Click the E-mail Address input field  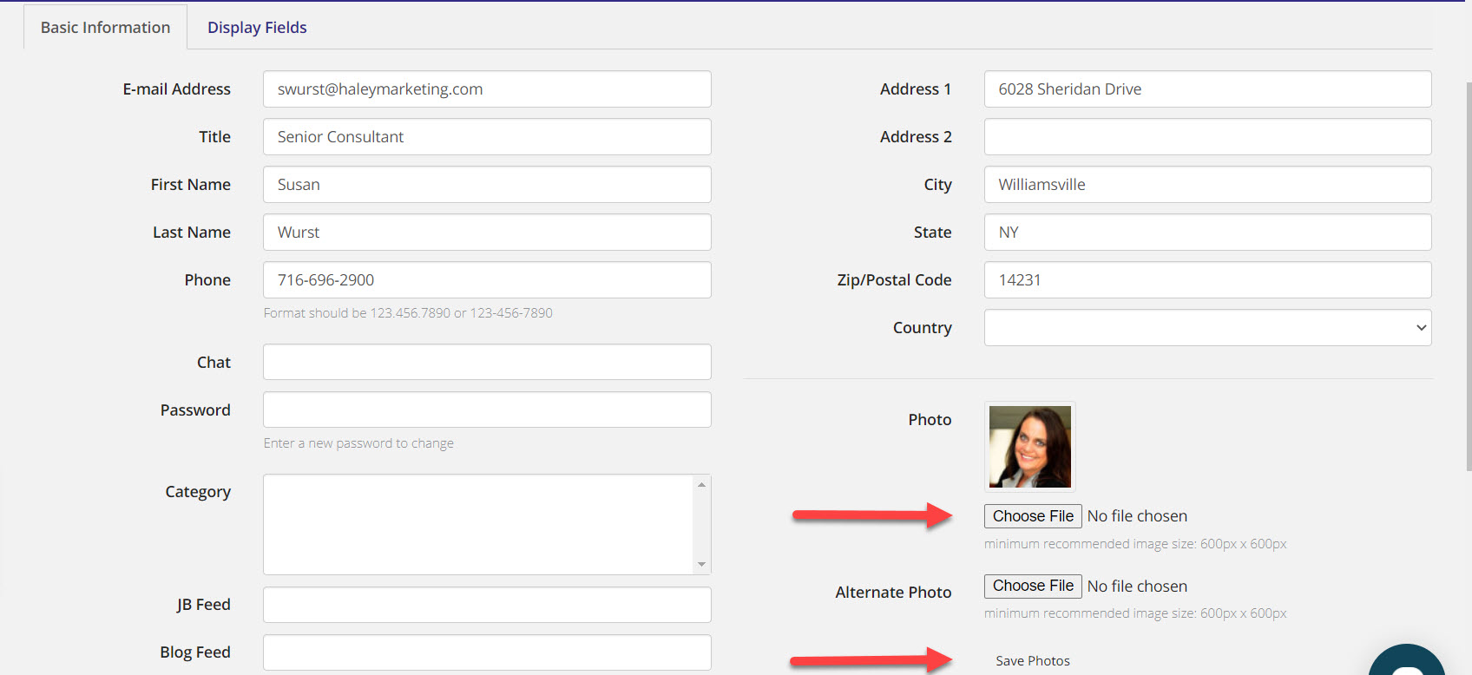point(486,89)
